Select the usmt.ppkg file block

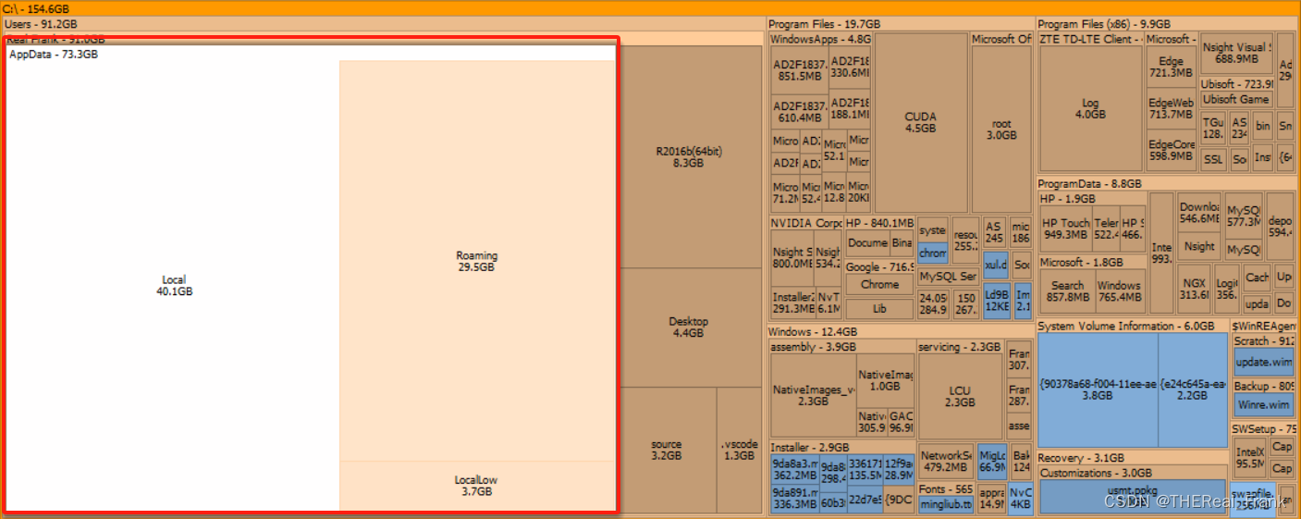coord(1133,496)
